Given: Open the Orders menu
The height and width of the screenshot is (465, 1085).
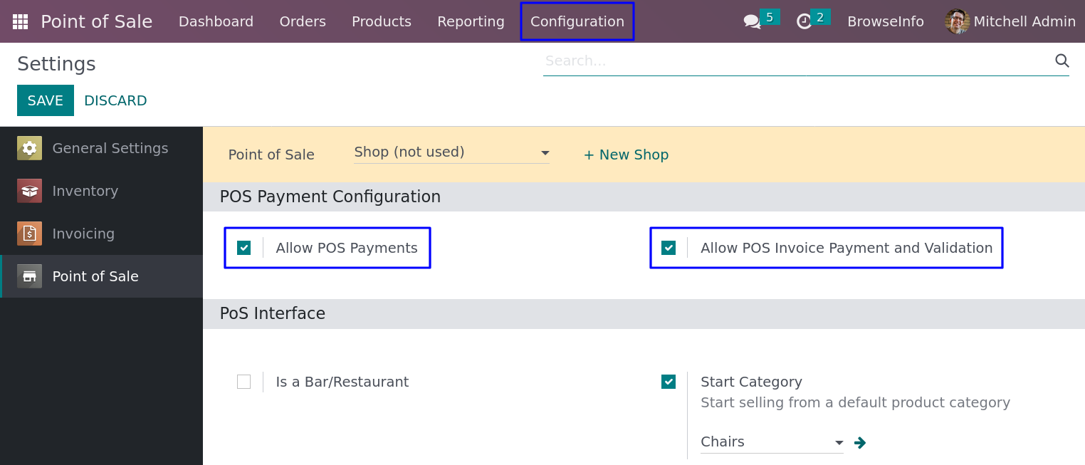Looking at the screenshot, I should [303, 21].
